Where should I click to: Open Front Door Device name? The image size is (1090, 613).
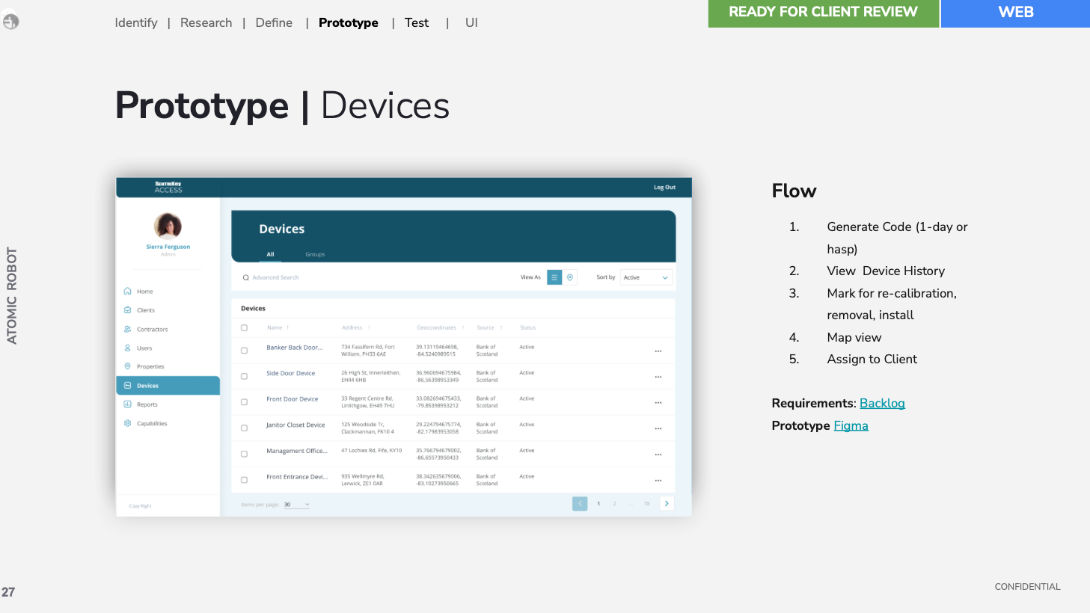click(x=293, y=399)
